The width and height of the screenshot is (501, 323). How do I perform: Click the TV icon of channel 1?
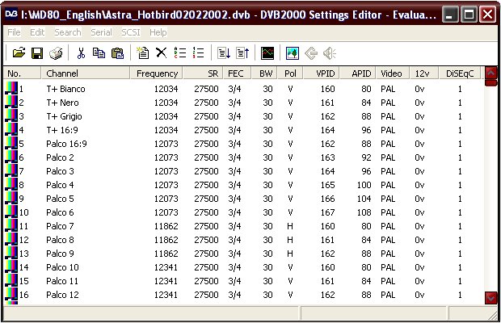[11, 88]
